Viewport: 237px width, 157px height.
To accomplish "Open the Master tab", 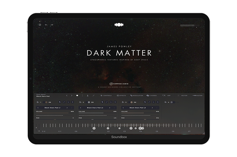I will pyautogui.click(x=198, y=95).
